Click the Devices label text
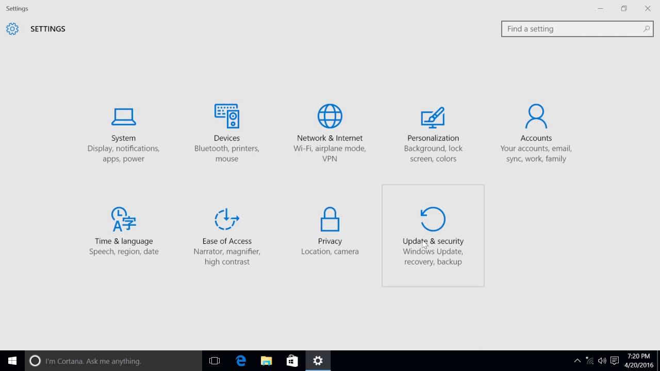660x371 pixels. click(x=227, y=138)
